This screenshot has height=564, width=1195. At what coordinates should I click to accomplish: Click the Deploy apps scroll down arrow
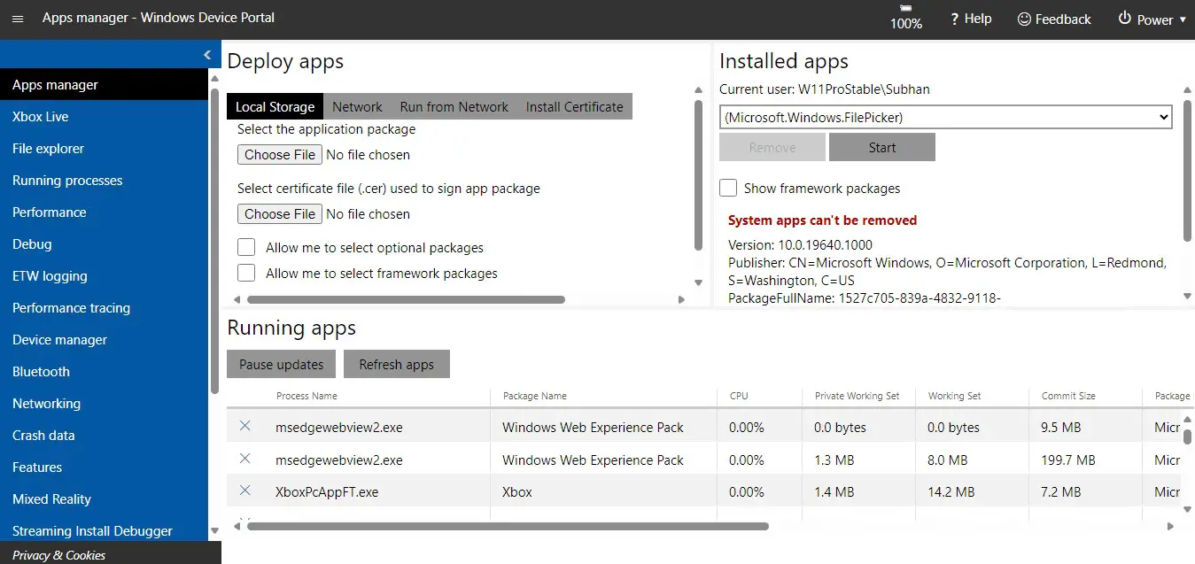(x=698, y=282)
